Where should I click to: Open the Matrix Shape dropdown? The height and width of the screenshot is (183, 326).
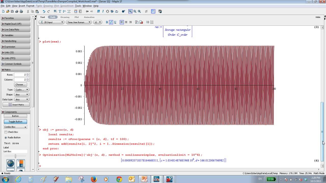pyautogui.click(x=22, y=95)
